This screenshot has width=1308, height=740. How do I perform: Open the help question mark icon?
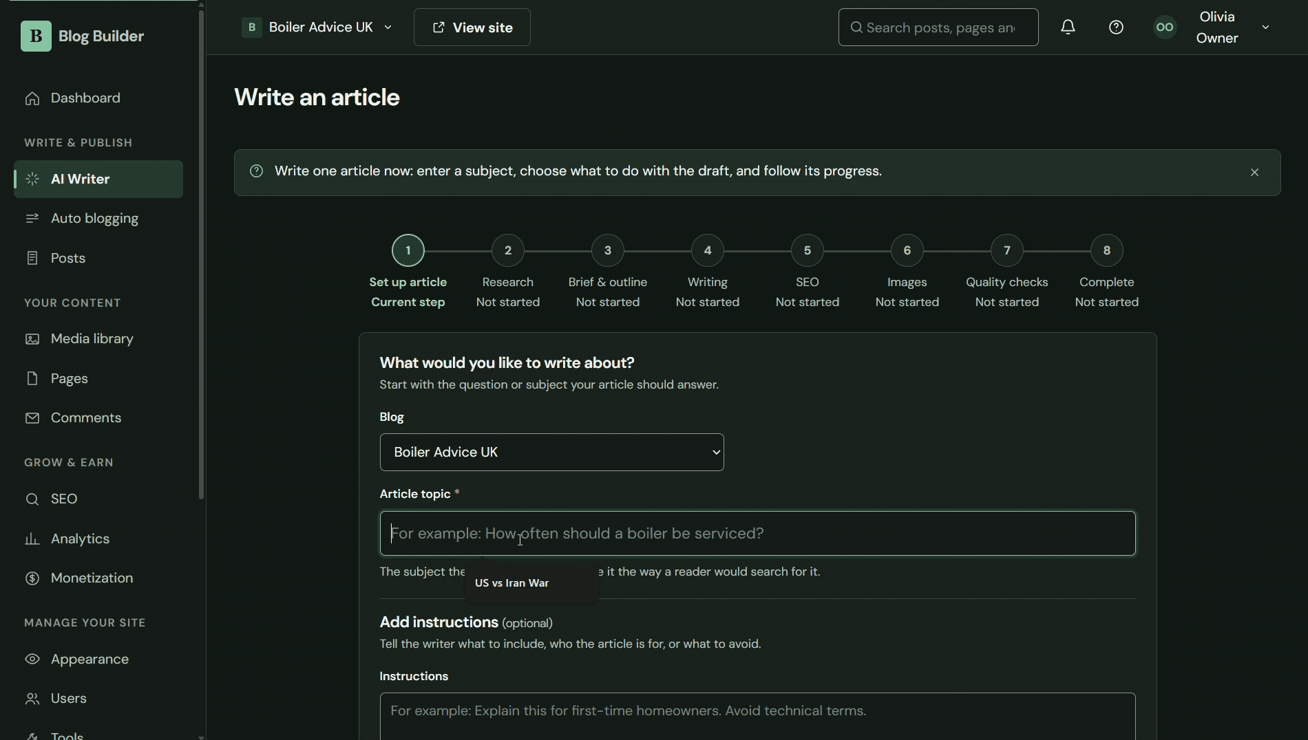1117,28
